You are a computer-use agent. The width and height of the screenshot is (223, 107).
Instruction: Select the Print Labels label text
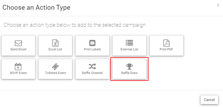tap(92, 50)
